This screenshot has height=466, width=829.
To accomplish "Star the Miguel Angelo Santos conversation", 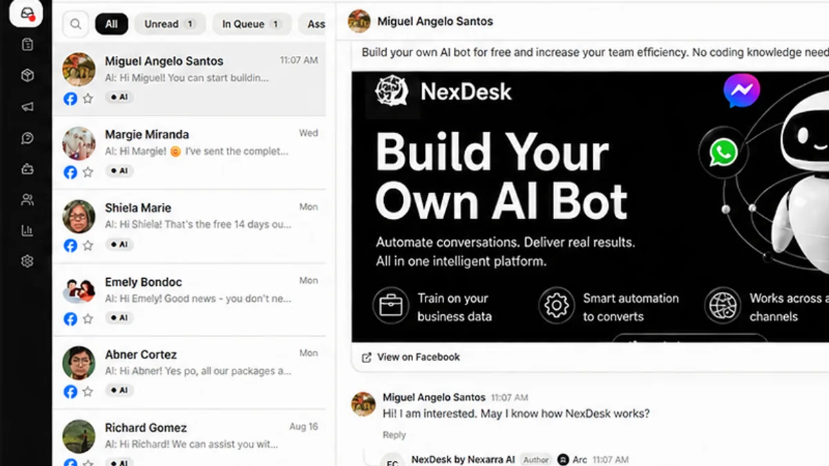I will (88, 99).
